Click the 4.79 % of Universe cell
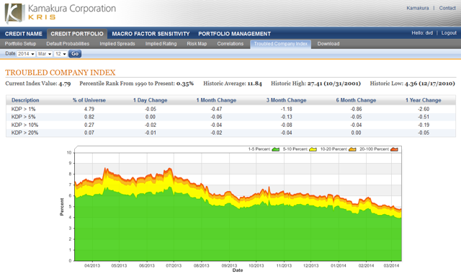This screenshot has height=274, width=461. (89, 109)
